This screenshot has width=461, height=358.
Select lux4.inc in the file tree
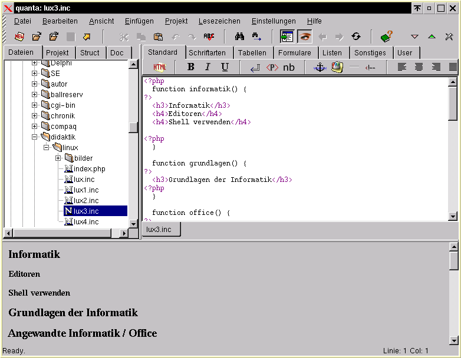pyautogui.click(x=85, y=222)
